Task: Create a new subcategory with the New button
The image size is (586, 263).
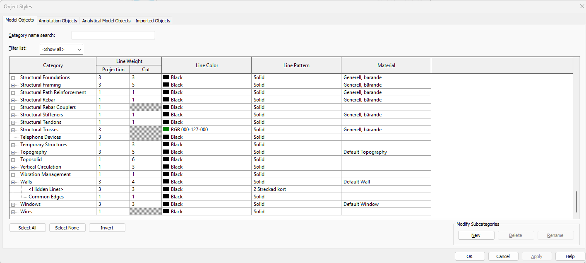Action: click(476, 235)
